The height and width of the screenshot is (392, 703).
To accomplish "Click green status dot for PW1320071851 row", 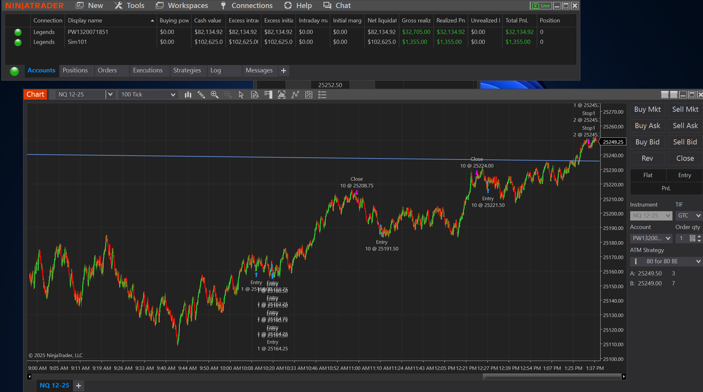I will coord(18,32).
